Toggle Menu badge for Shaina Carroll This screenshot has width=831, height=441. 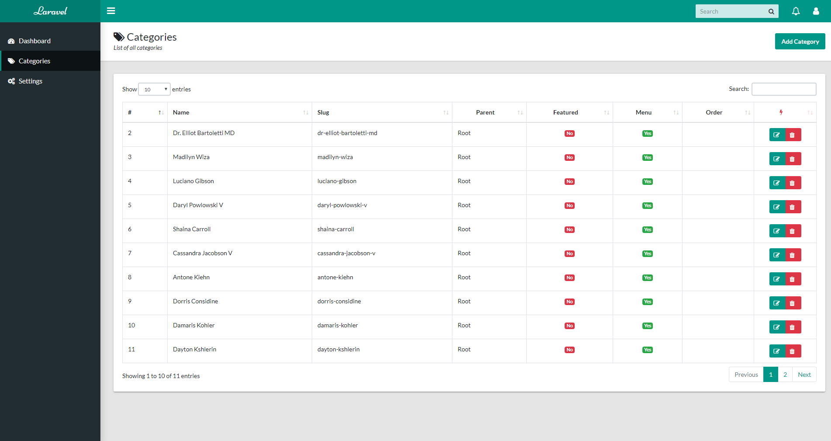(x=648, y=229)
